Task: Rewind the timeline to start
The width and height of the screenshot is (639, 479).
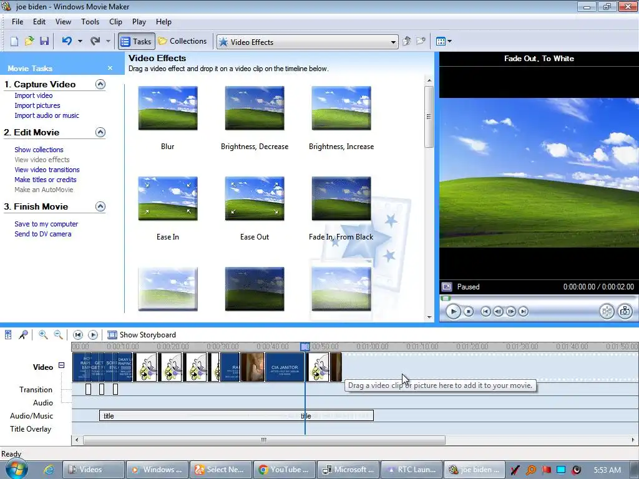Action: click(x=78, y=335)
